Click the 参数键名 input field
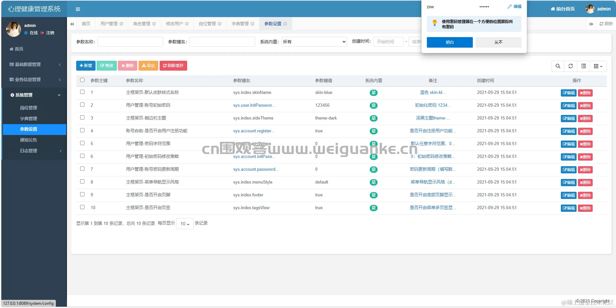 click(222, 42)
